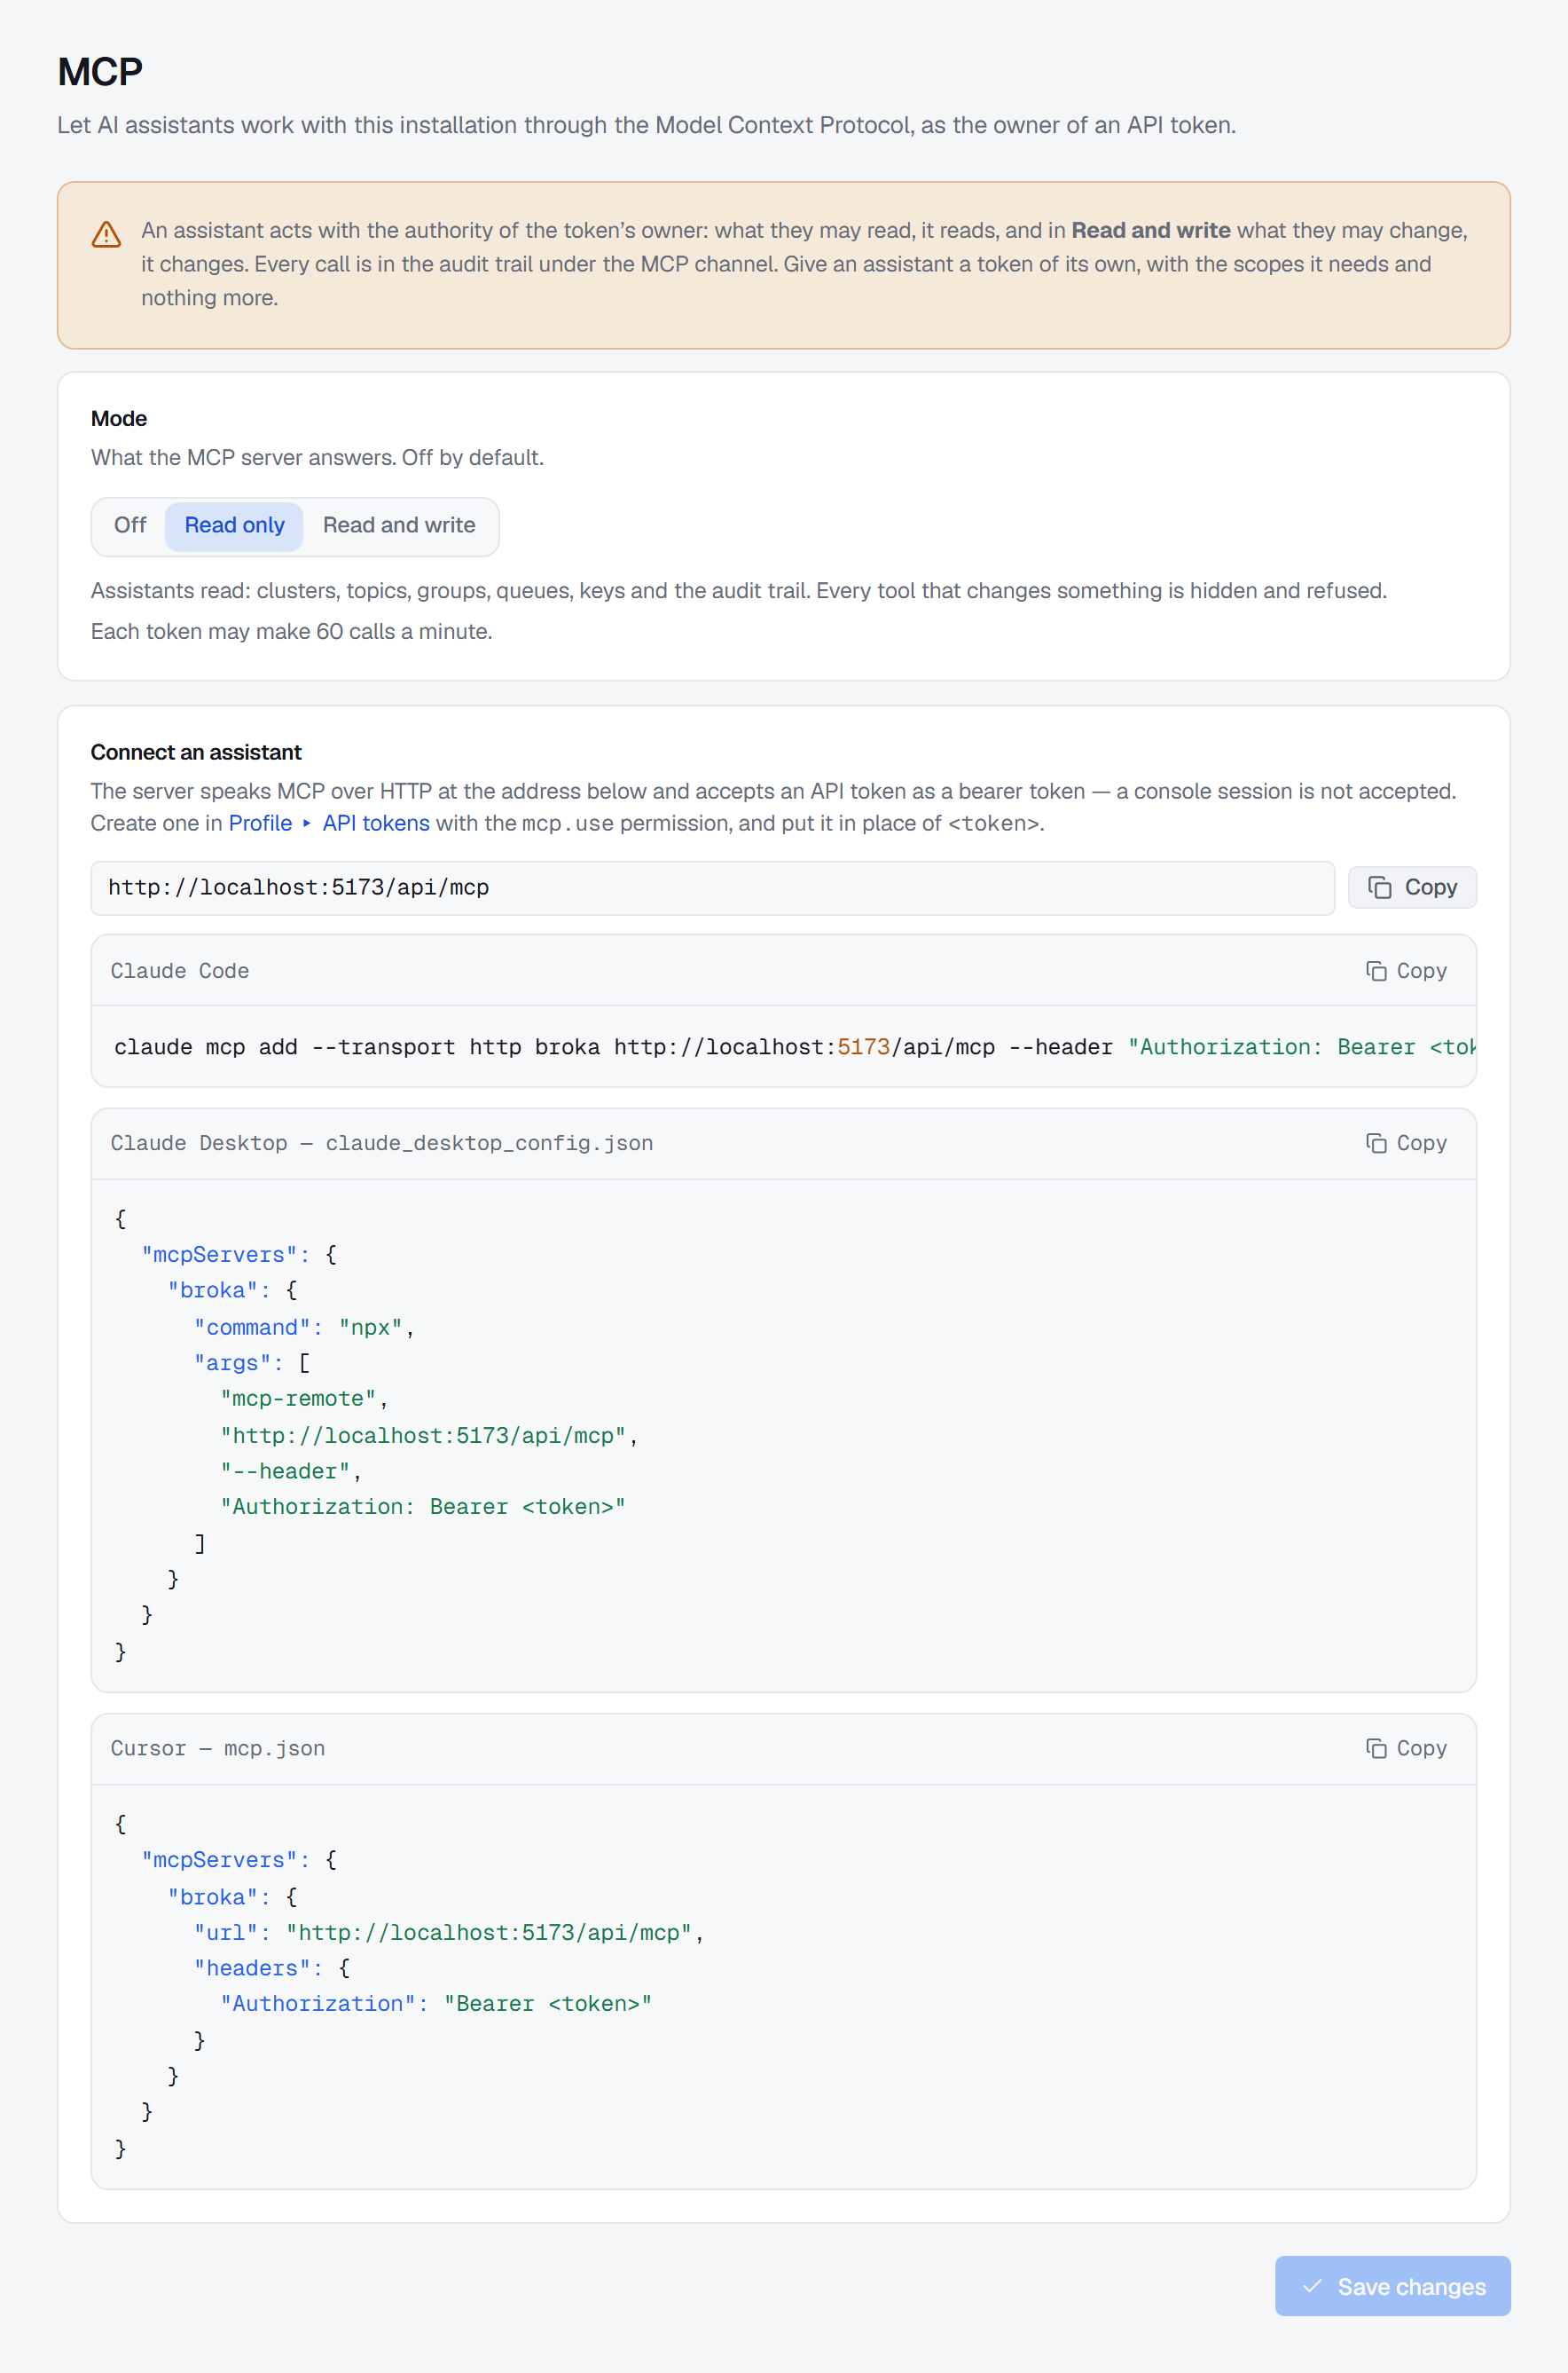The width and height of the screenshot is (1568, 2373).
Task: Click the copy icon in the Claude Code header
Action: coord(1376,972)
